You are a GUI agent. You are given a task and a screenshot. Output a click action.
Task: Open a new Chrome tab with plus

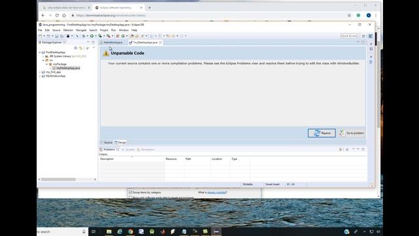(149, 8)
